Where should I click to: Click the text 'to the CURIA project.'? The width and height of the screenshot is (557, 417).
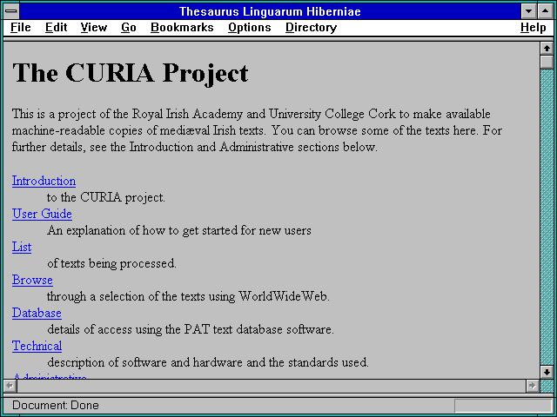[106, 197]
